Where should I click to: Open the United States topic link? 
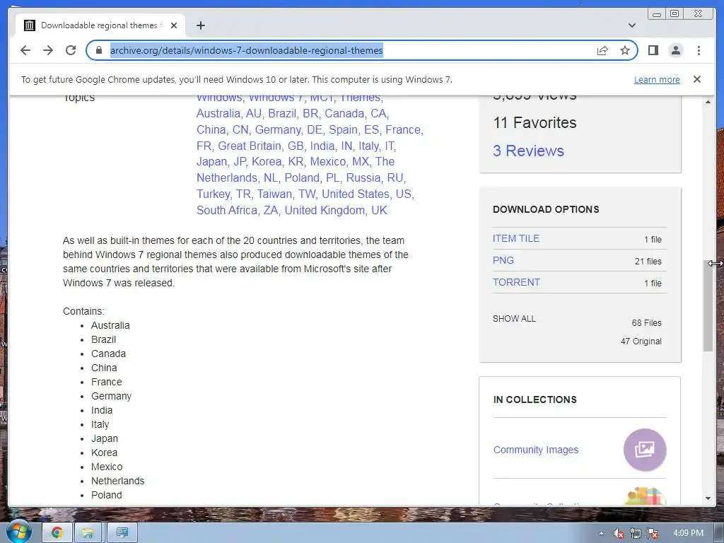tap(355, 194)
